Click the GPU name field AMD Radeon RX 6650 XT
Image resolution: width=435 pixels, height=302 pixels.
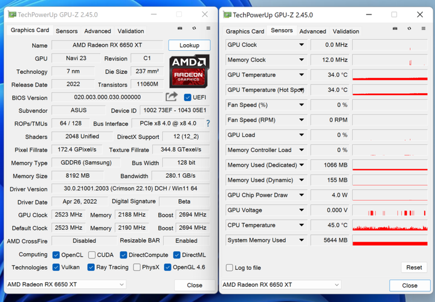[x=108, y=45]
